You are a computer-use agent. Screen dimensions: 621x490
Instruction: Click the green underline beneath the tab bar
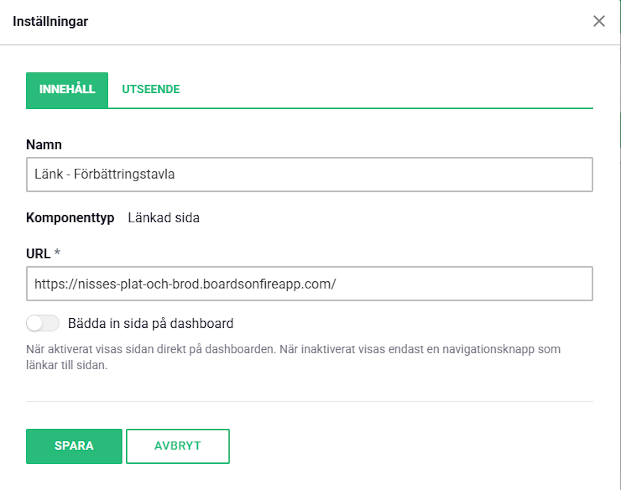click(309, 108)
